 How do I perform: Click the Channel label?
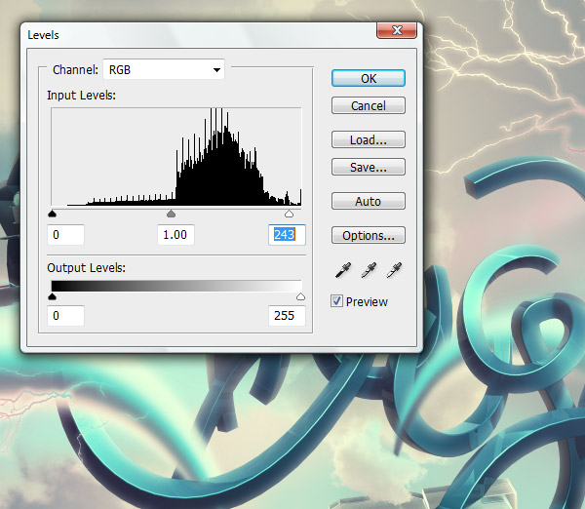click(x=75, y=70)
